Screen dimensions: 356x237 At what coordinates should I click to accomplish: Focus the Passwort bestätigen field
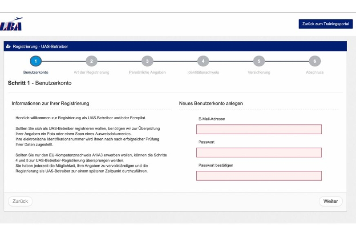[259, 176]
